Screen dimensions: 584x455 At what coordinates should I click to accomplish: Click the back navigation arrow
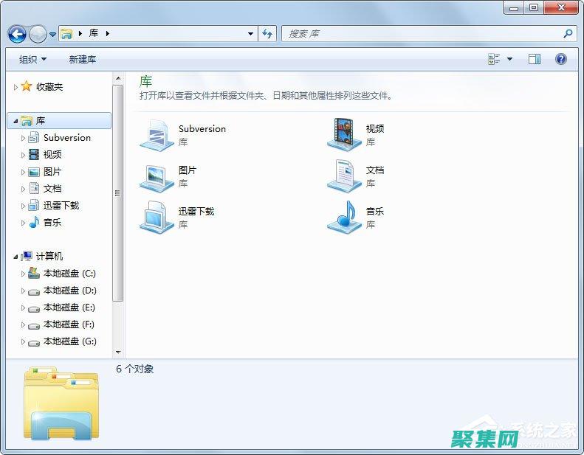tap(17, 34)
